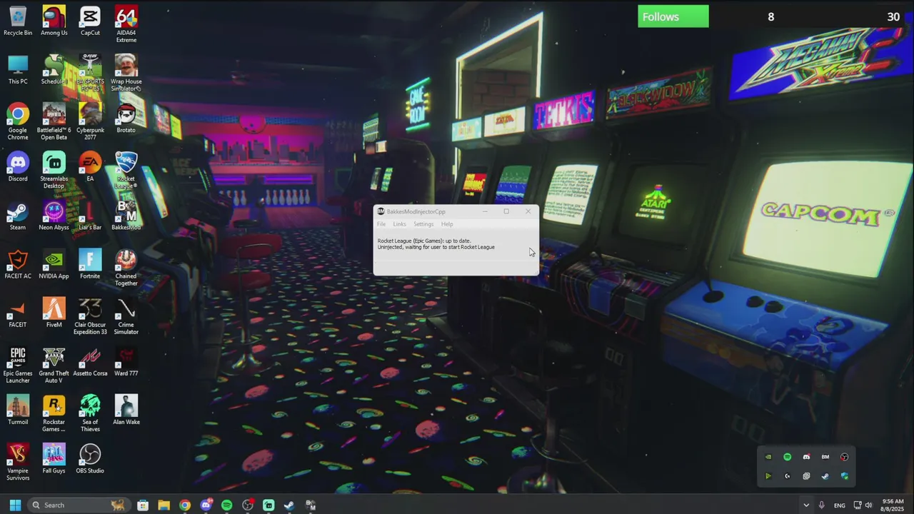Select the Cyberpunk 2077 desktop icon

click(x=90, y=121)
